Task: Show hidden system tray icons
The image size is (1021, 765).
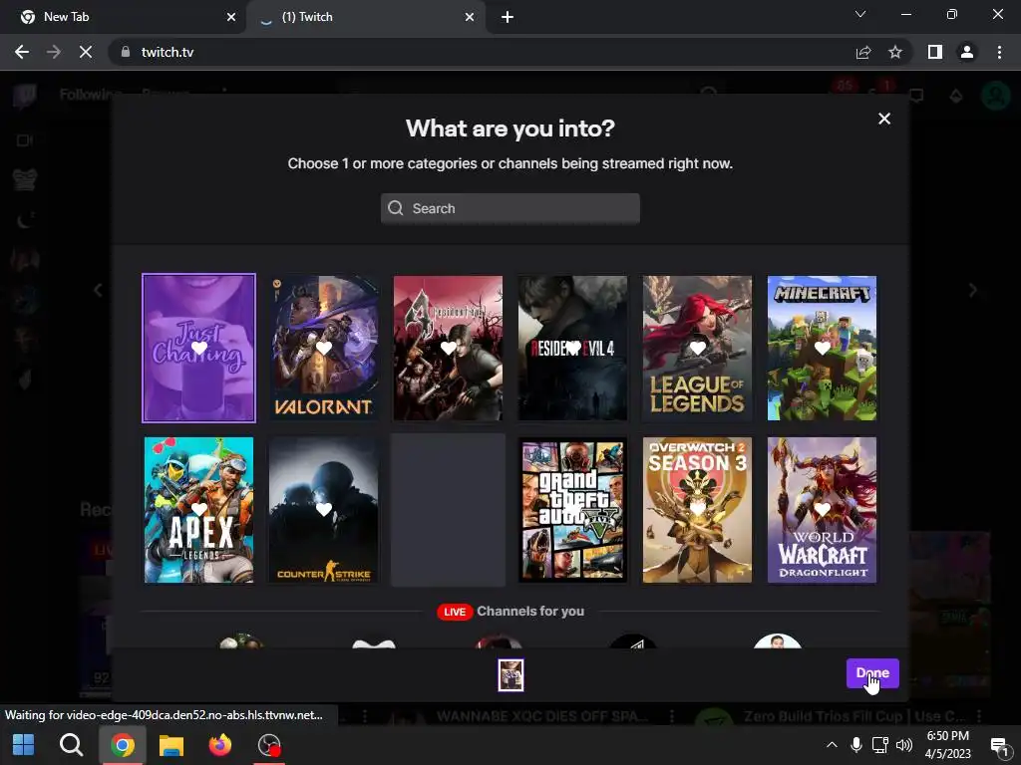Action: click(833, 745)
